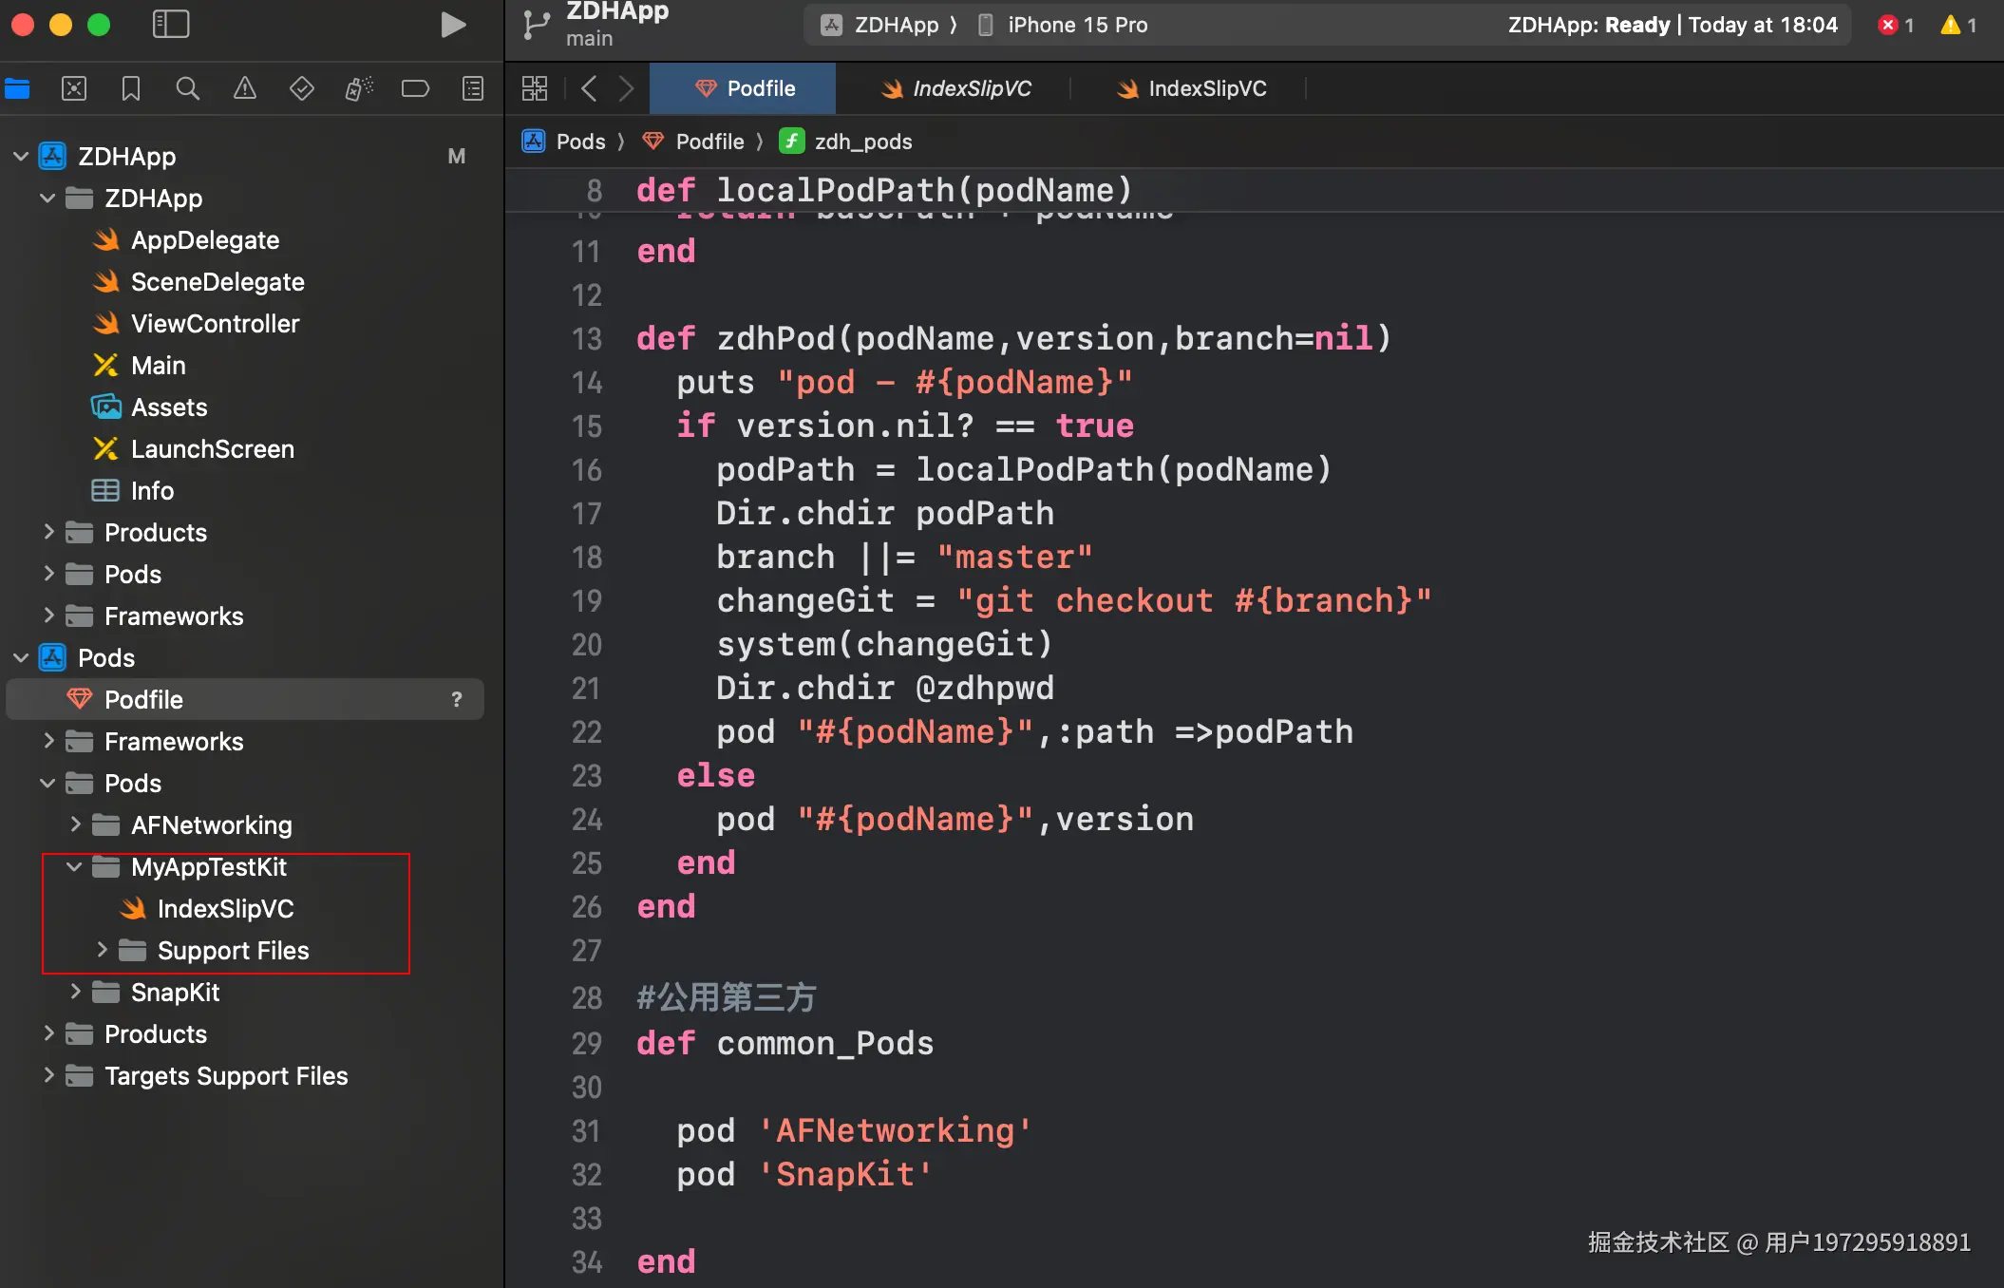Expand the SnapKit pod folder
This screenshot has height=1288, width=2004.
click(x=75, y=992)
